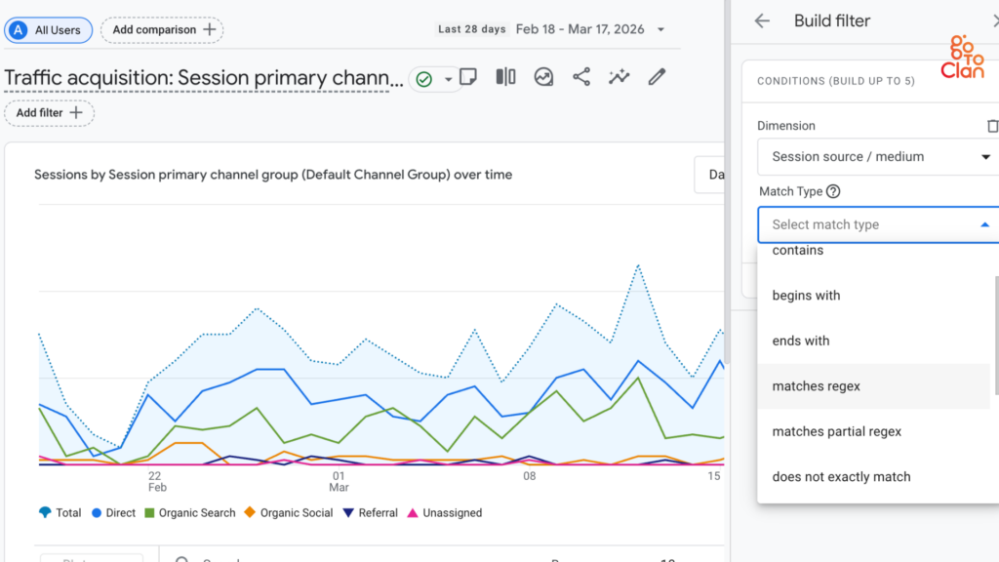
Task: Edit the report with the pencil icon
Action: (656, 76)
